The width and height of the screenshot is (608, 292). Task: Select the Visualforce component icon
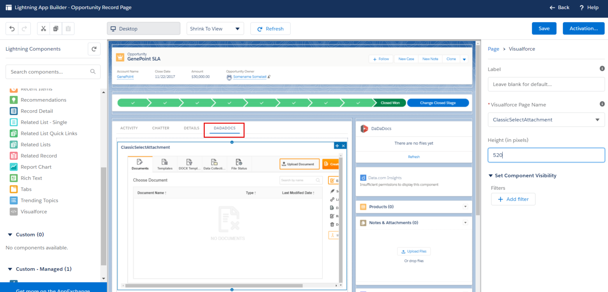(x=13, y=212)
